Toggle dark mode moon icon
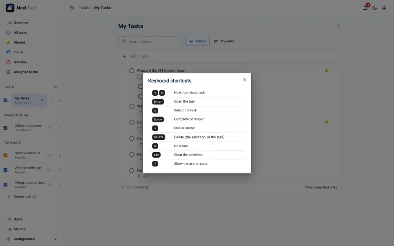Screen dimensions: 394x246 click(x=374, y=8)
